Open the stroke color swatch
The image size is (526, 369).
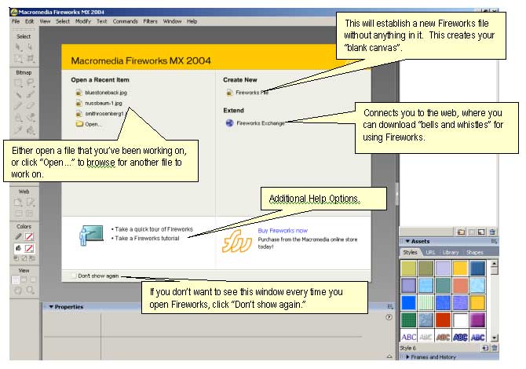tap(30, 237)
